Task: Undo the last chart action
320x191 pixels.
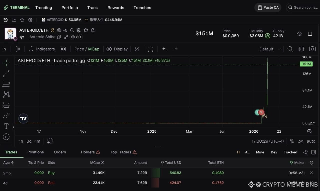Action: pos(164,49)
